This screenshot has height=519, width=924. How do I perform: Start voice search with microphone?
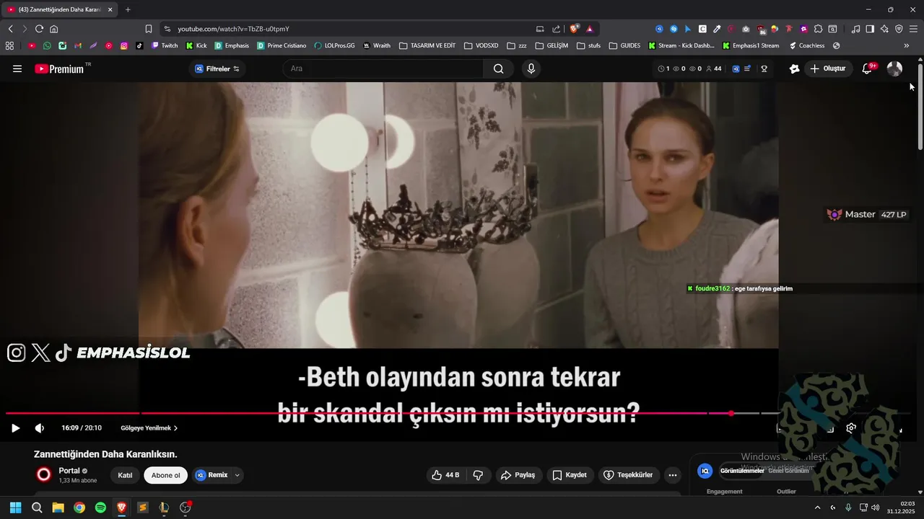531,68
